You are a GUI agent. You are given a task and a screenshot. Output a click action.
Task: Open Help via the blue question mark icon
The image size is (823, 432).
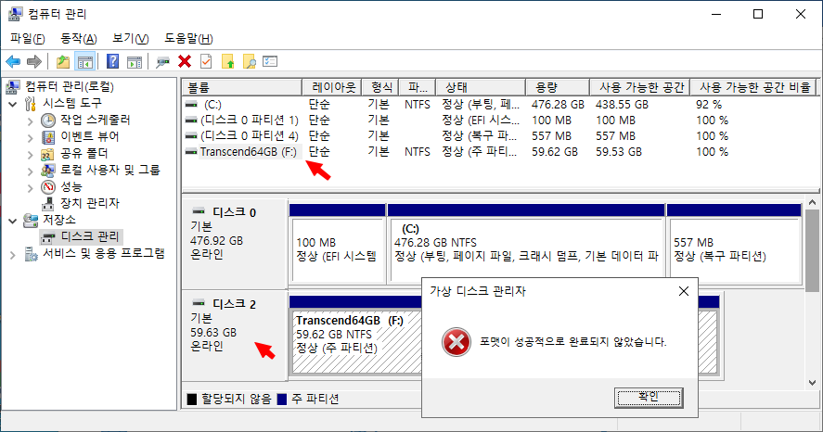point(112,61)
